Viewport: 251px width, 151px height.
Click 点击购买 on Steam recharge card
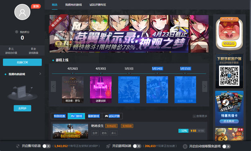point(229,121)
